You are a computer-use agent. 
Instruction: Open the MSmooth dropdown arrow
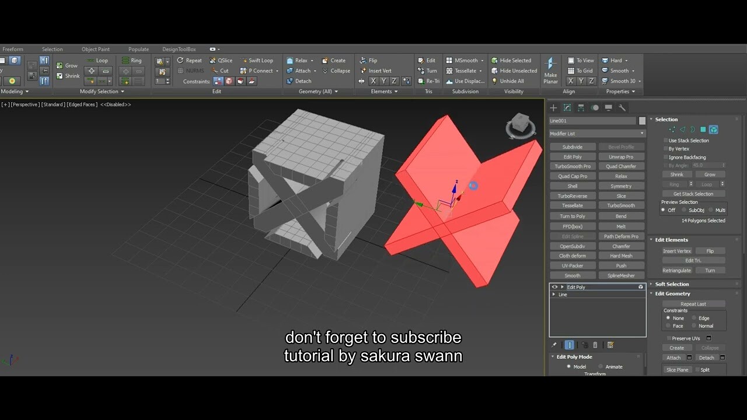pos(482,61)
